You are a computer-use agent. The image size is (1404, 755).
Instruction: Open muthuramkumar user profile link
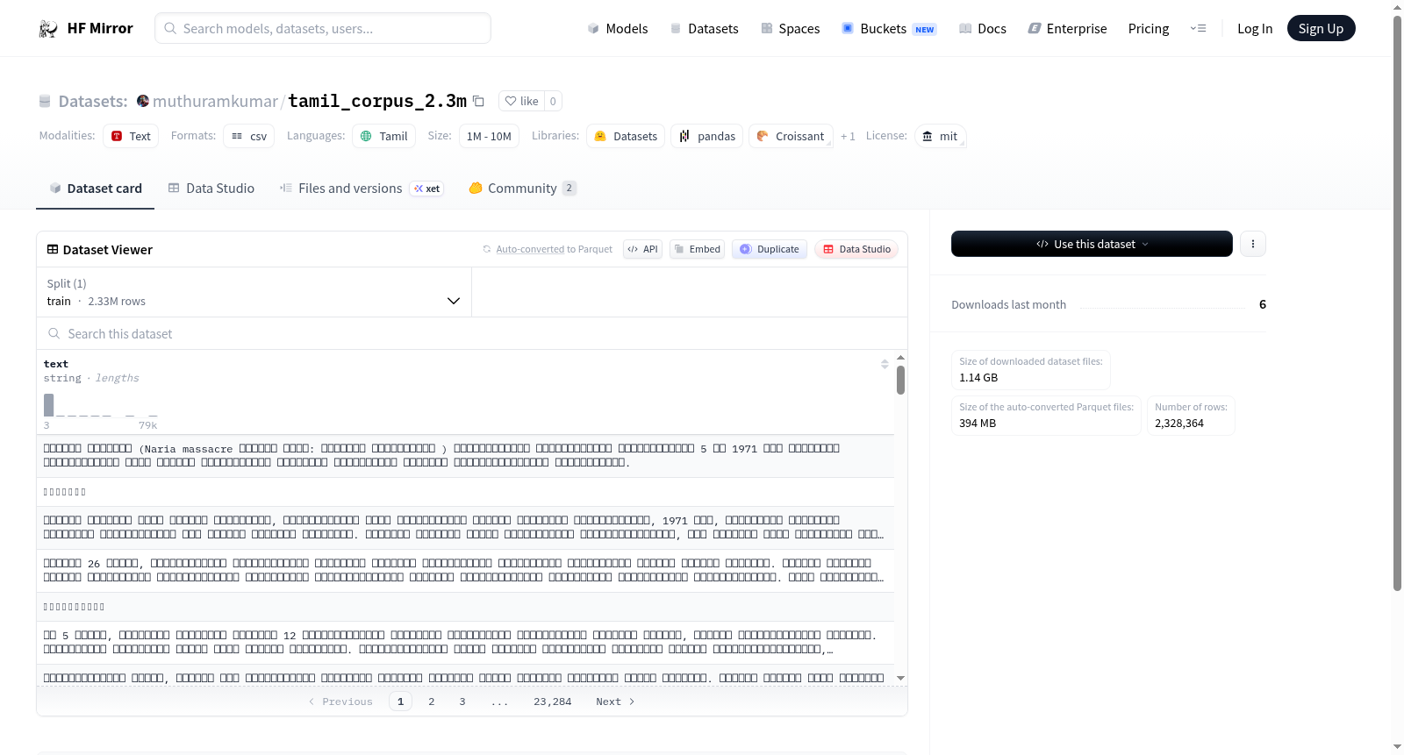tap(215, 101)
